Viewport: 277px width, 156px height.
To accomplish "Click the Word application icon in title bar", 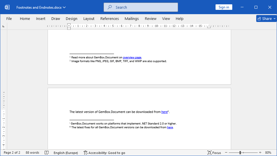I will point(7,7).
